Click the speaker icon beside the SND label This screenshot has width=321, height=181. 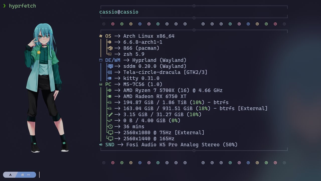(x=101, y=145)
